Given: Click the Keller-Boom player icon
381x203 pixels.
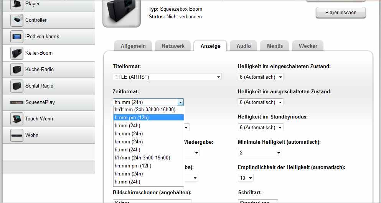Looking at the screenshot, I should 17,53.
